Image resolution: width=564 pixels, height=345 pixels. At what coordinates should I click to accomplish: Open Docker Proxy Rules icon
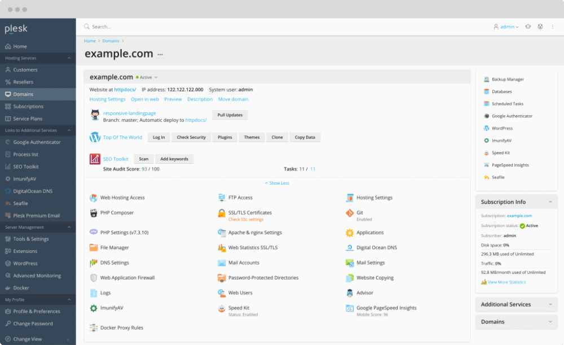coord(94,327)
